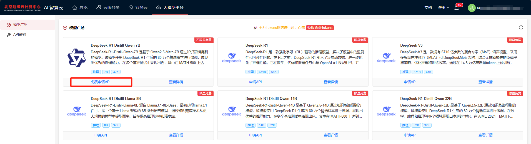This screenshot has width=531, height=144.
Task: Click the 北京超级云计算中心 logo
Action: pyautogui.click(x=22, y=8)
